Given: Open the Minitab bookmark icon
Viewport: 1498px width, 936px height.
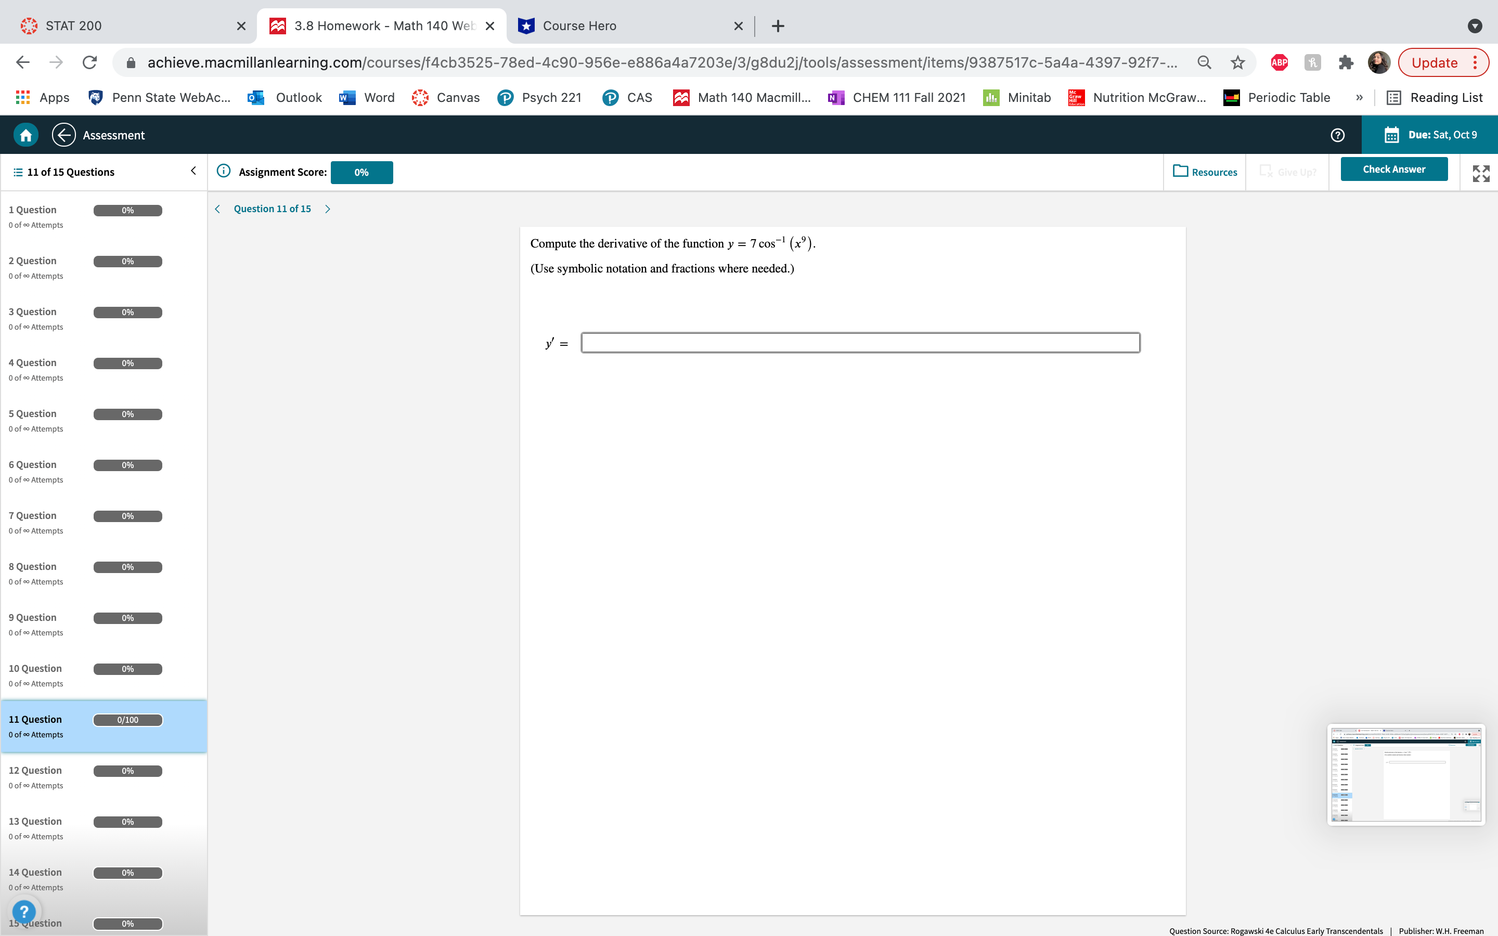Looking at the screenshot, I should coord(992,97).
